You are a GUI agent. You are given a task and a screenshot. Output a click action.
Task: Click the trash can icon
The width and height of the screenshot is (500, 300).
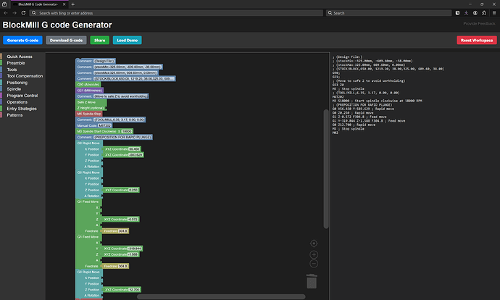pyautogui.click(x=312, y=281)
